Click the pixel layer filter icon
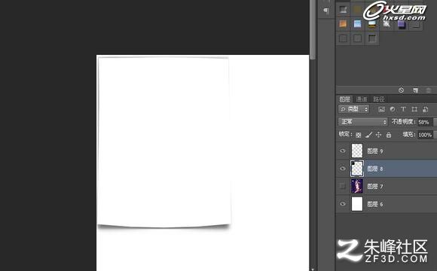Viewport: 437px width, 271px height. pyautogui.click(x=381, y=109)
